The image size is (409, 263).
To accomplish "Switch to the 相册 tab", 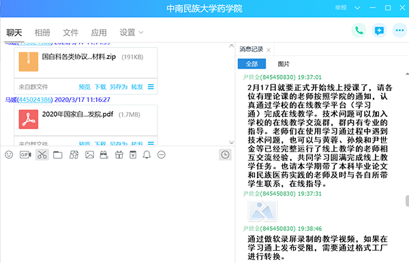I will pyautogui.click(x=42, y=33).
